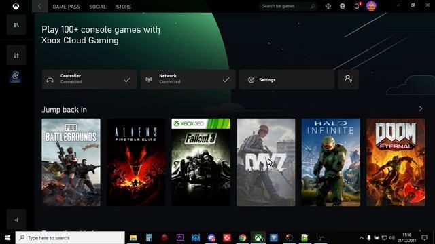Open Halo Infinite game tile
This screenshot has height=244, width=435.
tap(331, 162)
